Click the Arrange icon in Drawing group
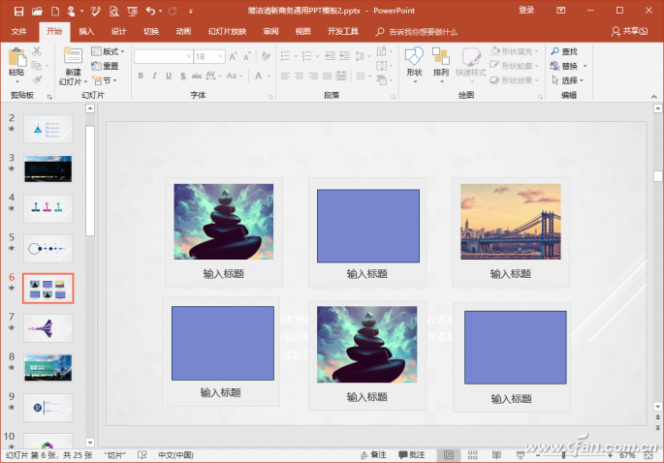664x463 pixels. coord(441,56)
